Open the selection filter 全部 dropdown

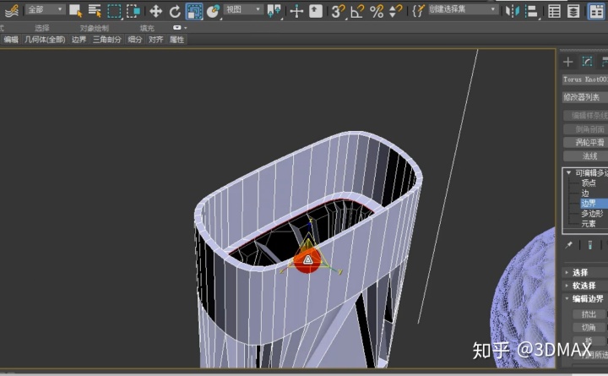46,10
